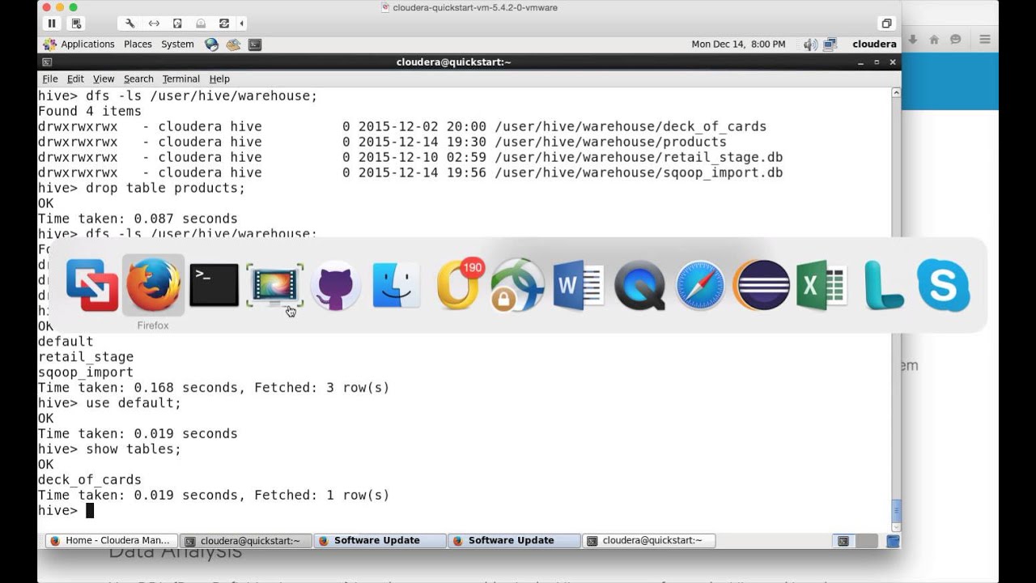Click terminal window menu icon in title bar

[x=47, y=62]
